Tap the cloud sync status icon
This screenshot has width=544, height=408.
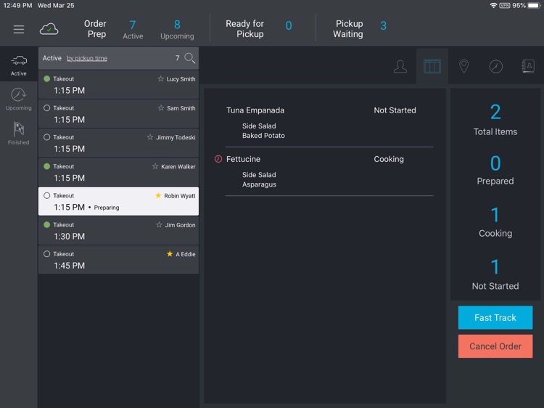pyautogui.click(x=49, y=29)
